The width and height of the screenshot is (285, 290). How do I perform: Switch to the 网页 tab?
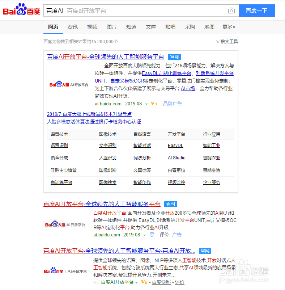coord(53,27)
